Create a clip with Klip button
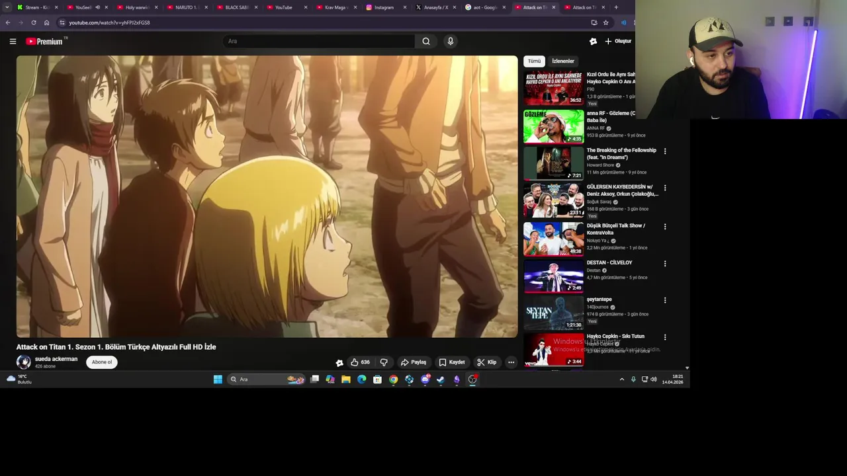Screen dimensions: 847x476 (x=486, y=362)
